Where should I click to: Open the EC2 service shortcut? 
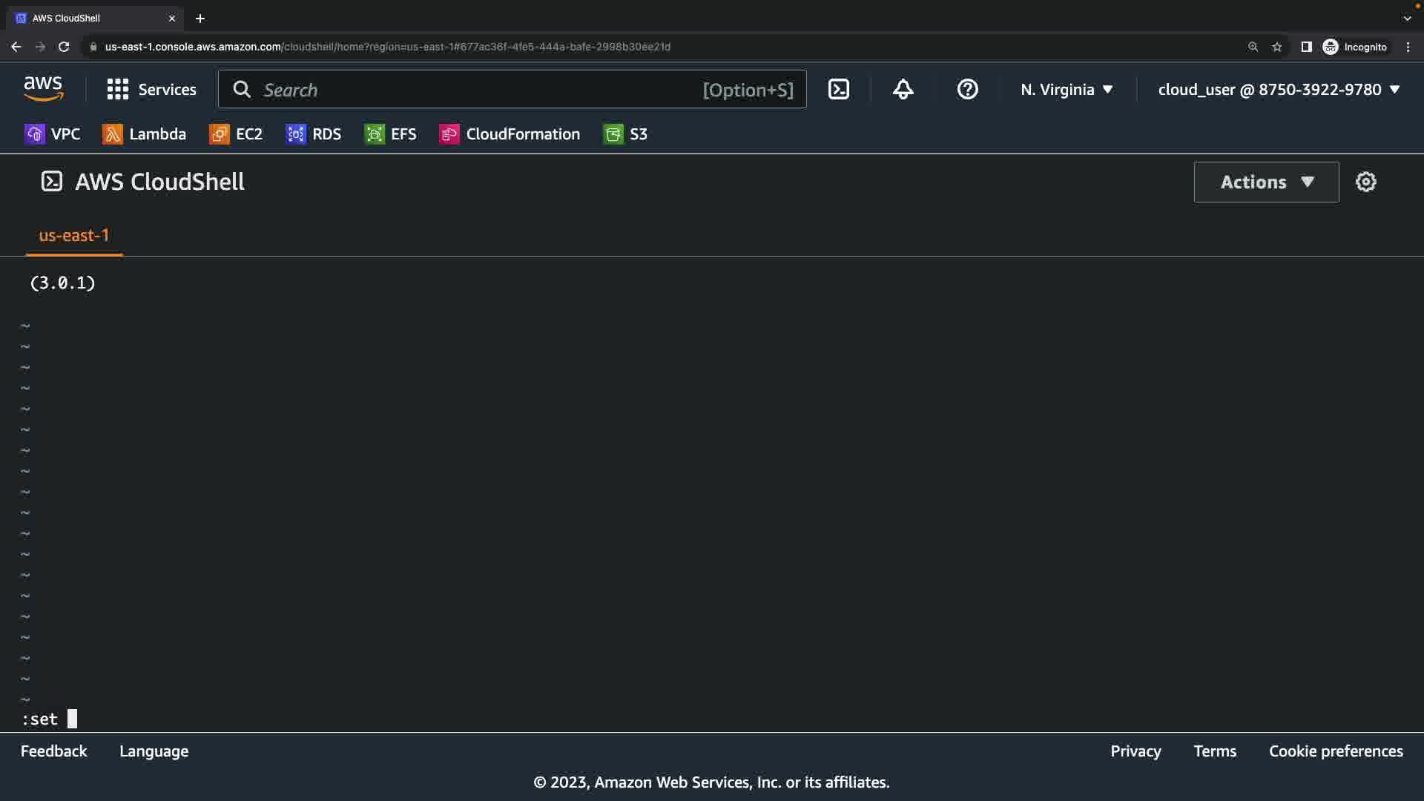click(237, 134)
